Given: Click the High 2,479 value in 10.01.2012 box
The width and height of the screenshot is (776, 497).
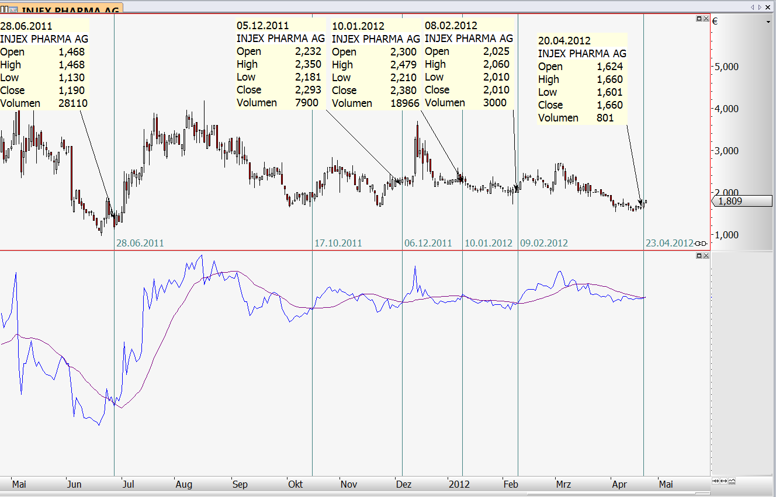Looking at the screenshot, I should [x=403, y=65].
